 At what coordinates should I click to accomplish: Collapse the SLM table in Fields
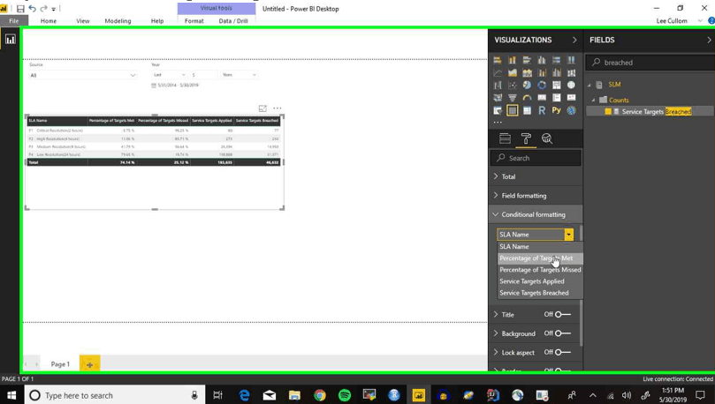pos(589,85)
